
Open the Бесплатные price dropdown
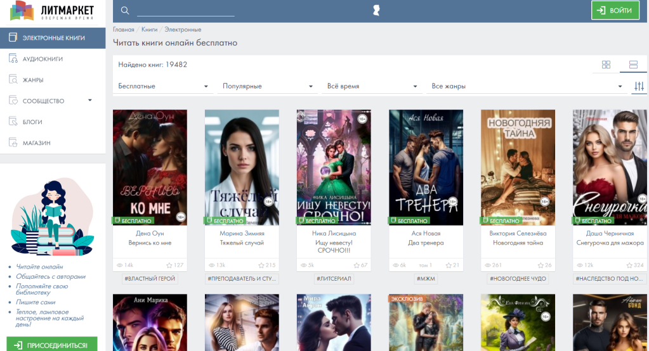click(163, 86)
